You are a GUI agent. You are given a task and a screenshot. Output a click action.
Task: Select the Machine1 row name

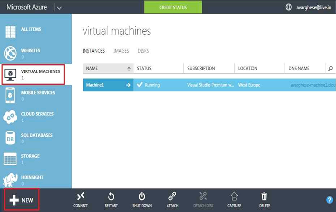pos(95,85)
